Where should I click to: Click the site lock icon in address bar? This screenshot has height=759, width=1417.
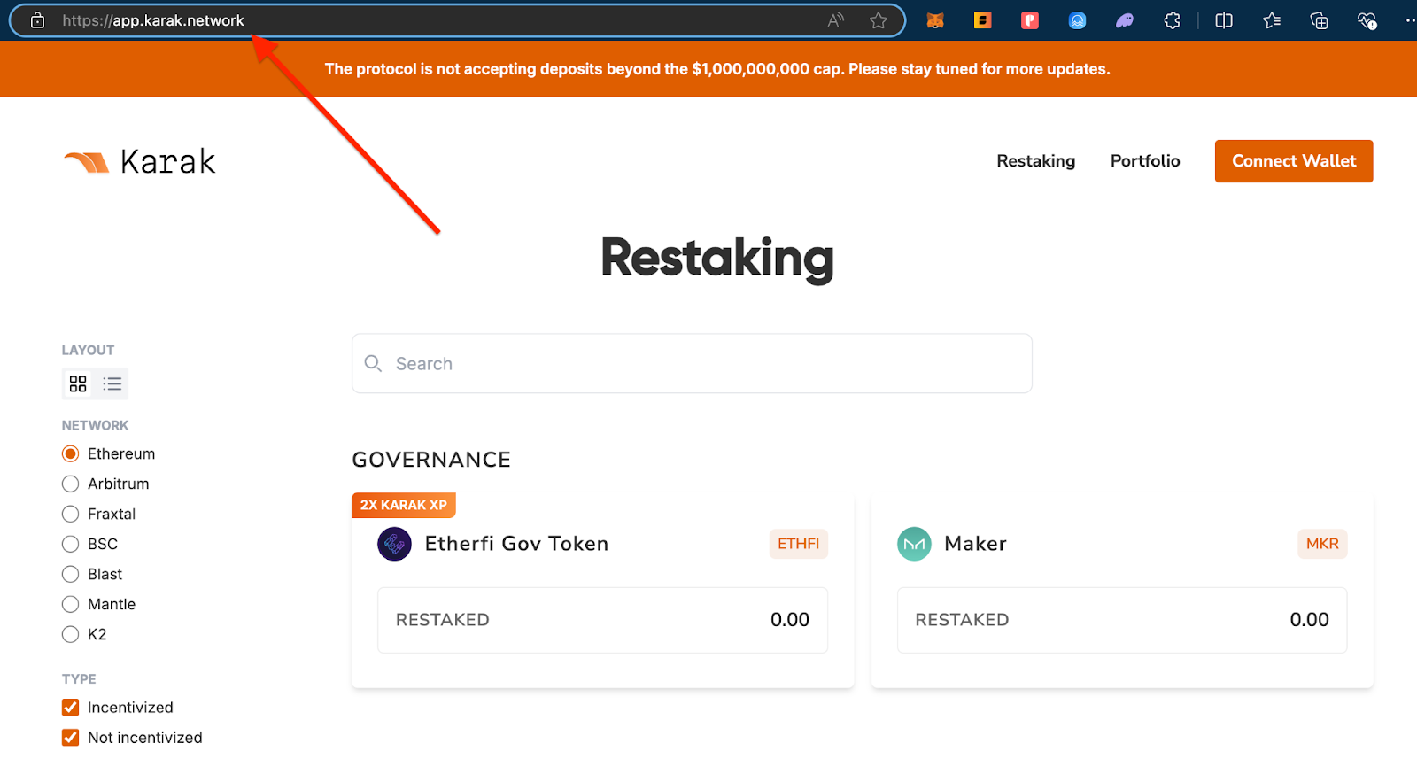[38, 20]
